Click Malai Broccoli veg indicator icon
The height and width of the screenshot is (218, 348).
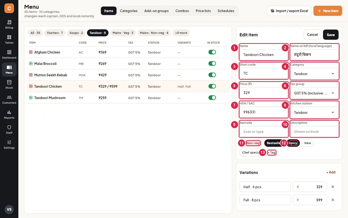[x=31, y=64]
